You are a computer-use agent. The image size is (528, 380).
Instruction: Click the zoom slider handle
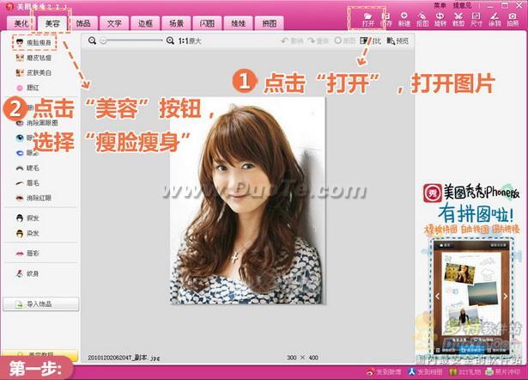pyautogui.click(x=104, y=40)
